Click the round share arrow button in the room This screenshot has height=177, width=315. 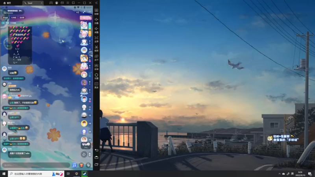pos(84,154)
